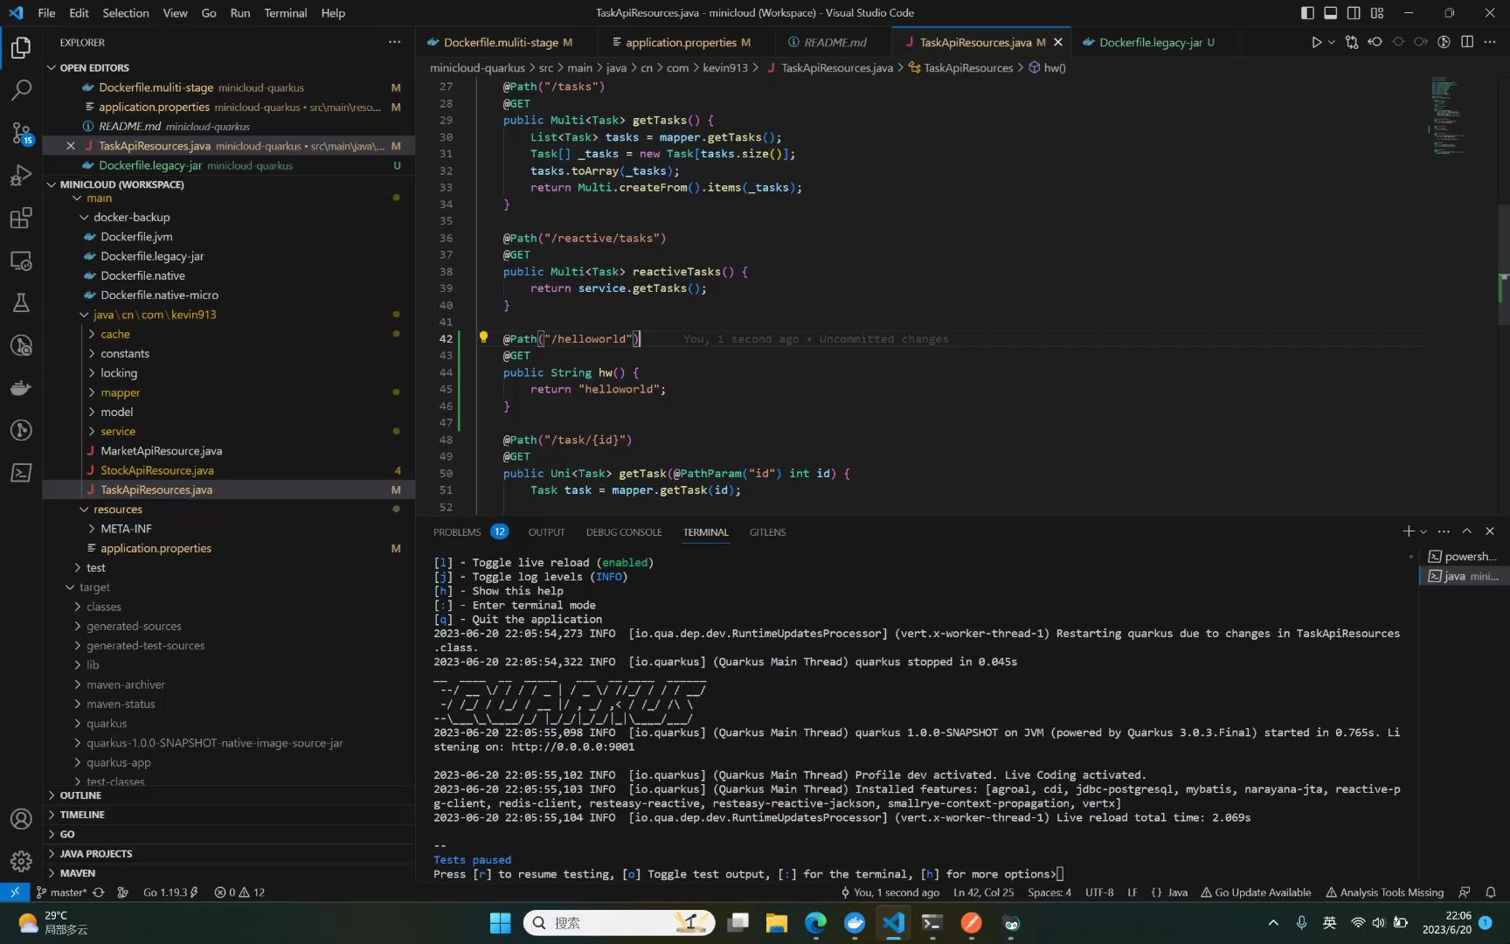Expand the mapper folder
The height and width of the screenshot is (944, 1510).
231,392
